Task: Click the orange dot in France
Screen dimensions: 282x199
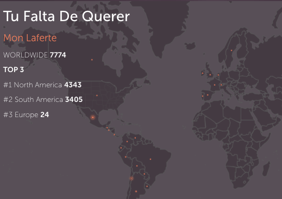Action: (x=215, y=85)
